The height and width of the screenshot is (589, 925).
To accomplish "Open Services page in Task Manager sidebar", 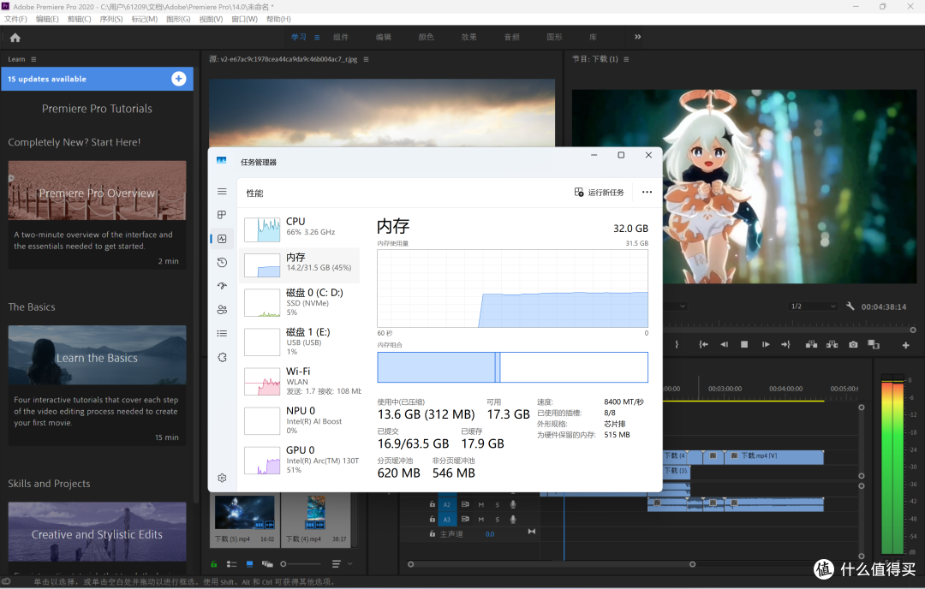I will 222,357.
